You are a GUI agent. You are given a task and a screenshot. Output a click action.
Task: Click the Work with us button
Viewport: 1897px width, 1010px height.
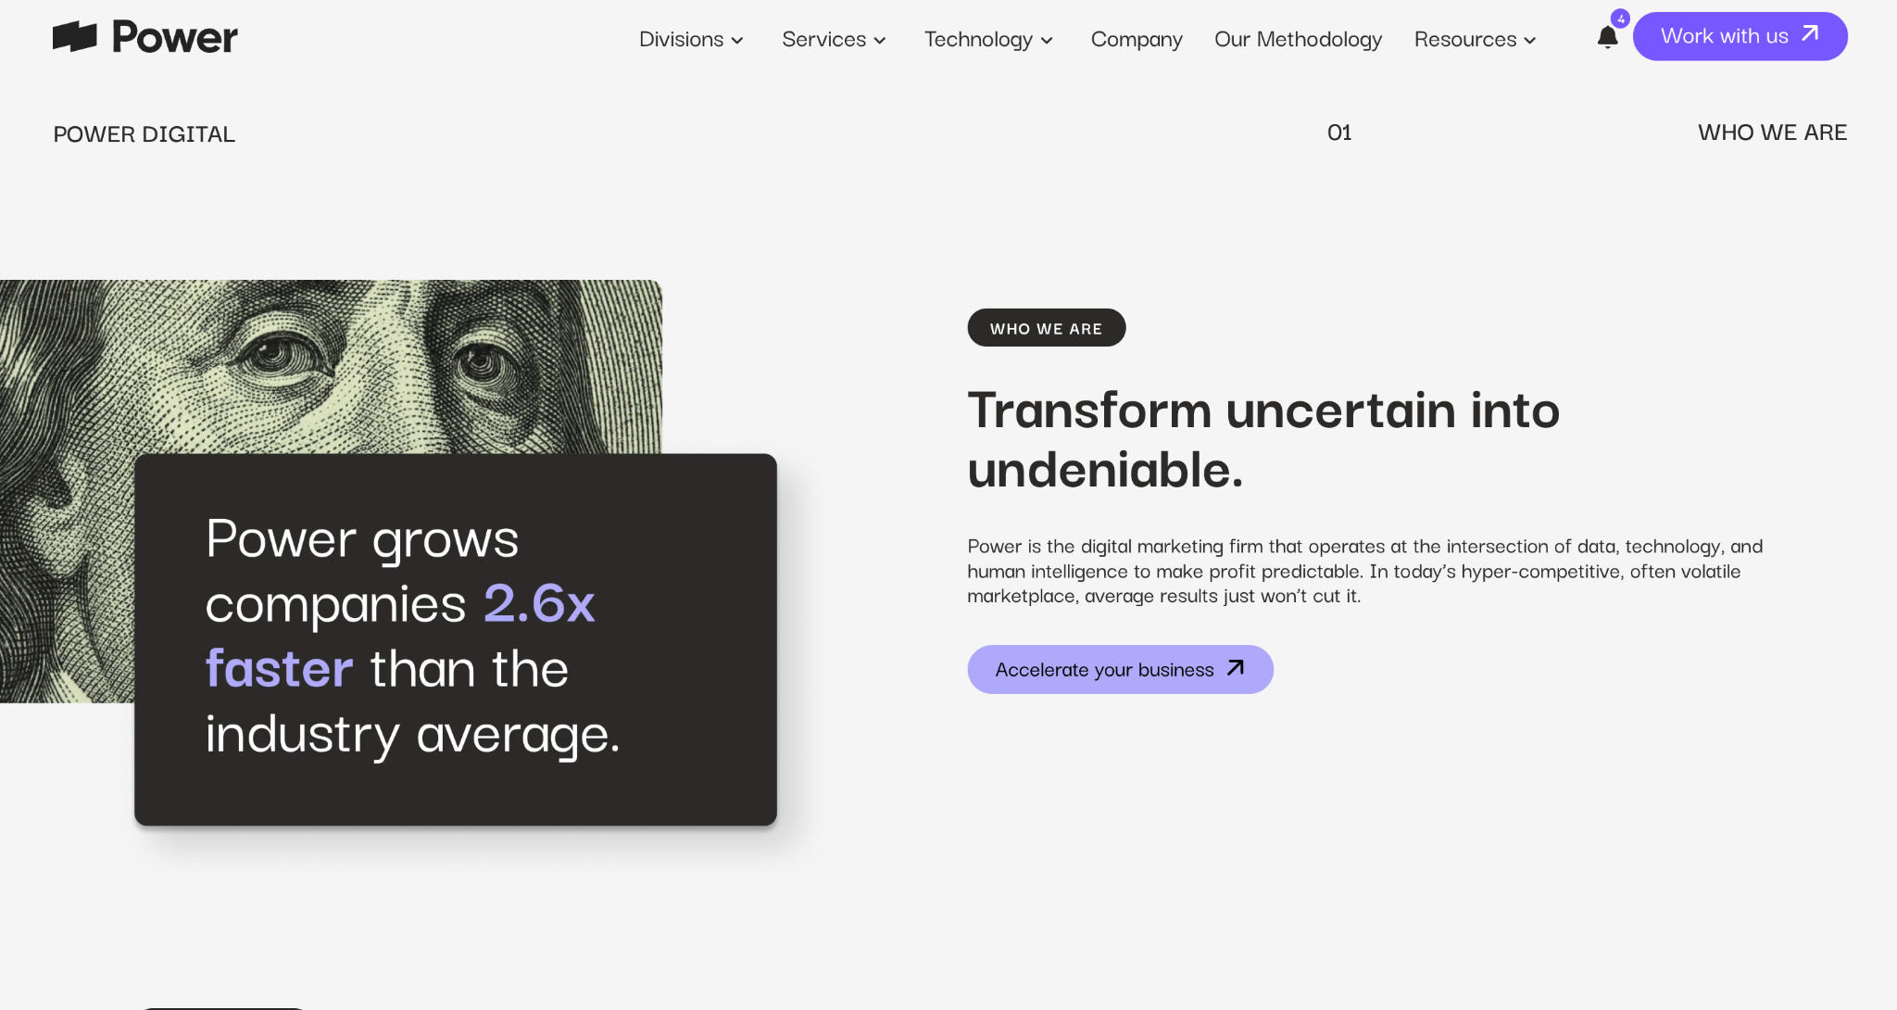[x=1740, y=36]
